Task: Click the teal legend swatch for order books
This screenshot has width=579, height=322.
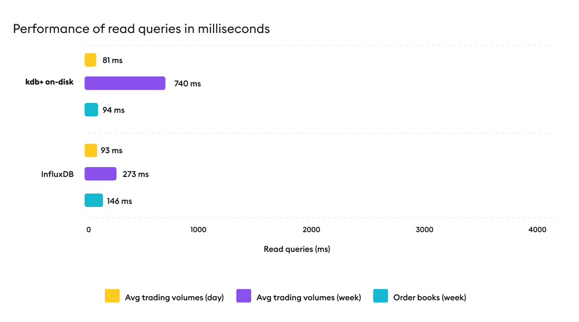Action: pyautogui.click(x=380, y=296)
